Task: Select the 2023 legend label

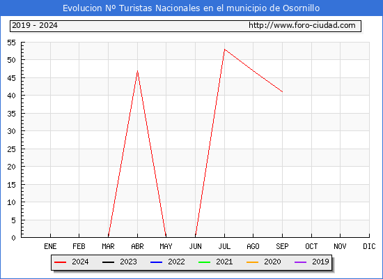Action: click(x=128, y=262)
